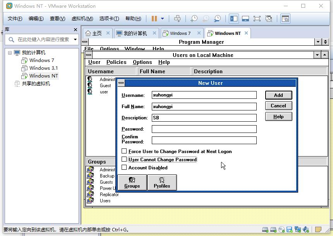Click the sound card status icon

[306, 229]
